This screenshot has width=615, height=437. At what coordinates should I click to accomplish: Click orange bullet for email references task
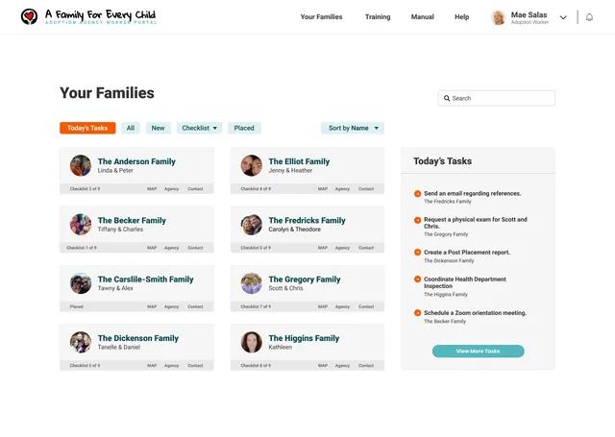coord(417,194)
